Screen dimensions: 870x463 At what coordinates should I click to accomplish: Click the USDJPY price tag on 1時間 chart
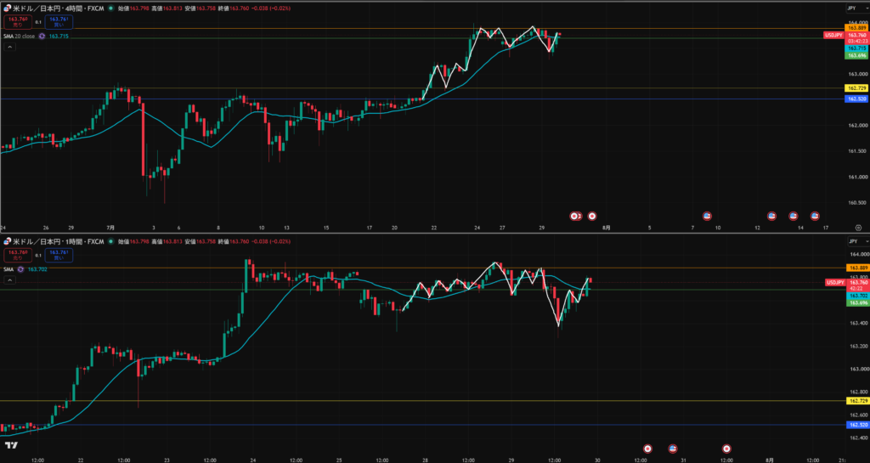[834, 282]
